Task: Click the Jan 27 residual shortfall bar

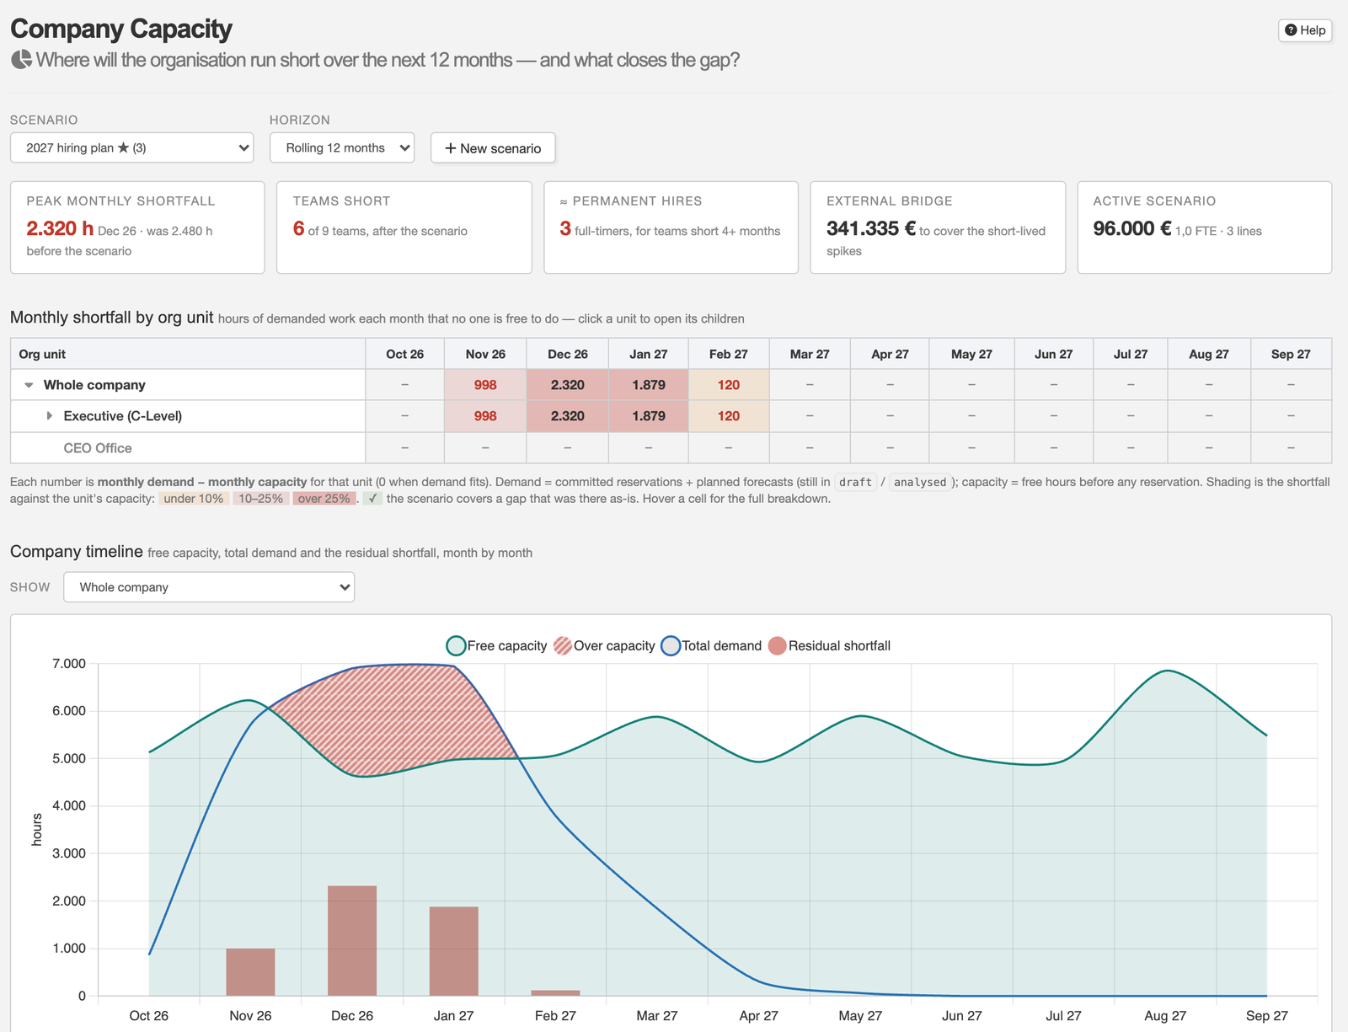Action: point(454,951)
